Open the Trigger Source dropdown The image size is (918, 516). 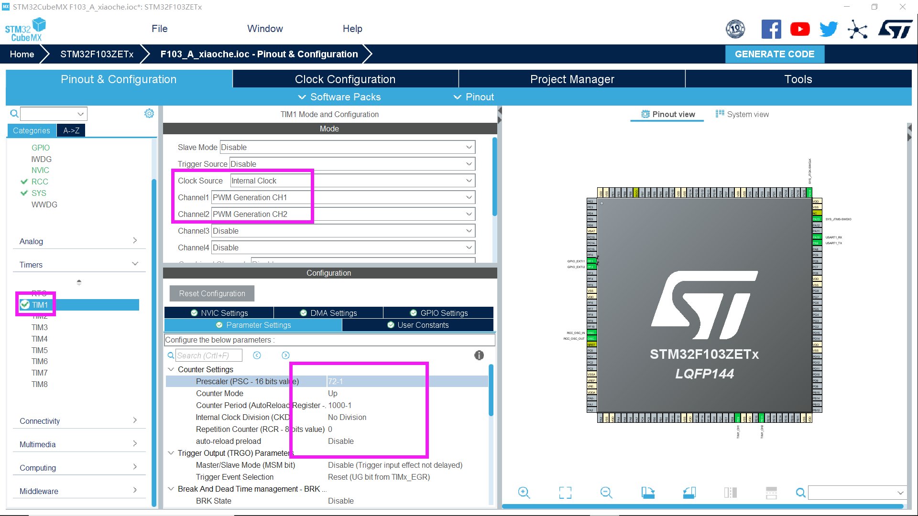click(x=352, y=164)
